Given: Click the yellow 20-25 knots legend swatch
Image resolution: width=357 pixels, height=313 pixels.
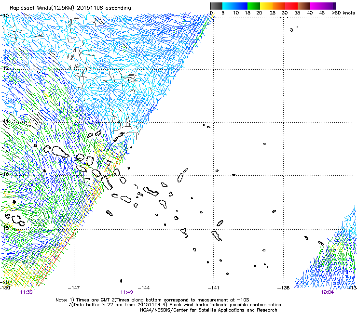Looking at the screenshot, I should pos(266,6).
